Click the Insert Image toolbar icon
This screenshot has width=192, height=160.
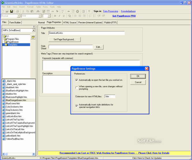click(44, 11)
